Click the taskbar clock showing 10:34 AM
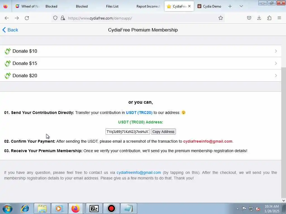Viewport: 286px width, 214px height. click(272, 209)
